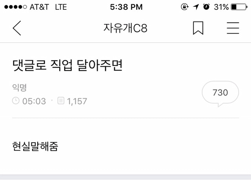The width and height of the screenshot is (251, 181).
Task: Tap the 5:38 PM clock
Action: (126, 7)
